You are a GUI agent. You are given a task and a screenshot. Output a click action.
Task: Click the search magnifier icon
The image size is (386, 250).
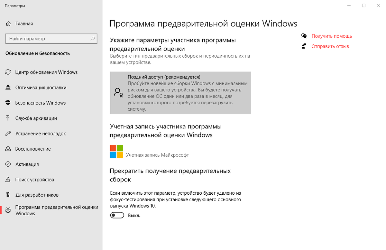(x=92, y=39)
